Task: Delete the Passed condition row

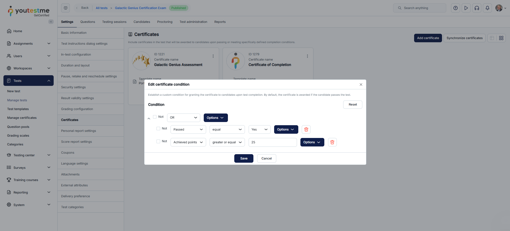Action: click(306, 129)
